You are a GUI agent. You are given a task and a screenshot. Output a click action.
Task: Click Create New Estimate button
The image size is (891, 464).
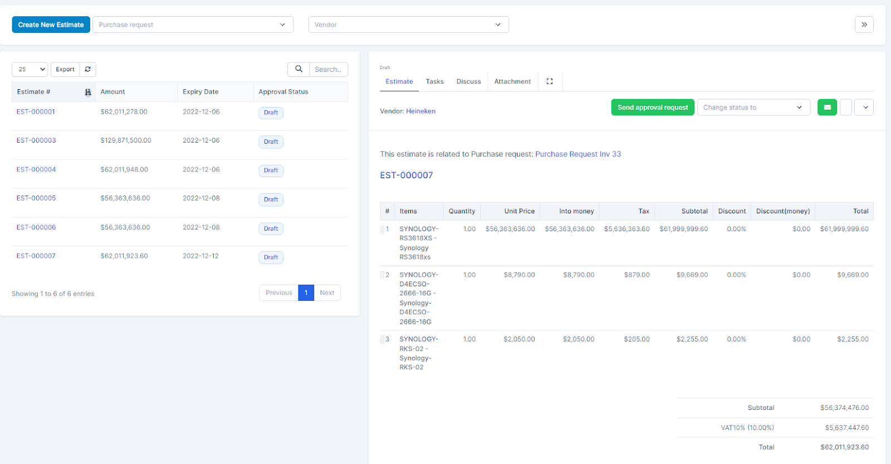click(x=51, y=25)
